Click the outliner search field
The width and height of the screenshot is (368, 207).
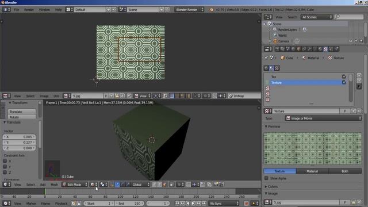tap(349, 17)
